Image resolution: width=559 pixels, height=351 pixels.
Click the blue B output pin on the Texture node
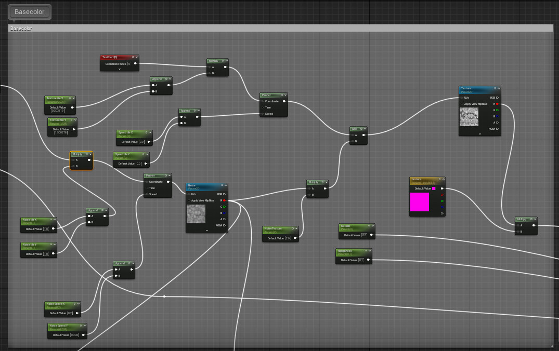497,116
